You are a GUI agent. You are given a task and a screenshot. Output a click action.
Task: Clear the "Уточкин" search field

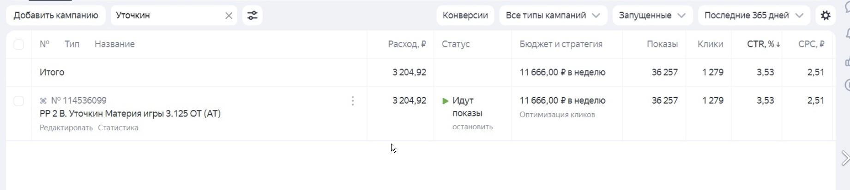coord(229,16)
